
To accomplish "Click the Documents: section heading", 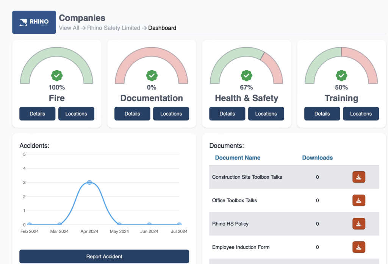I will (x=227, y=145).
